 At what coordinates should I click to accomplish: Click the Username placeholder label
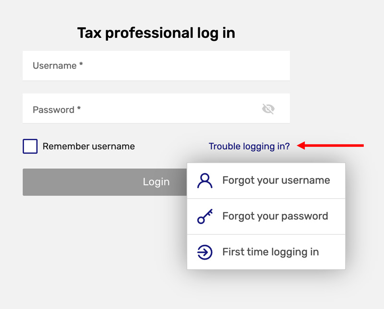[x=55, y=66]
